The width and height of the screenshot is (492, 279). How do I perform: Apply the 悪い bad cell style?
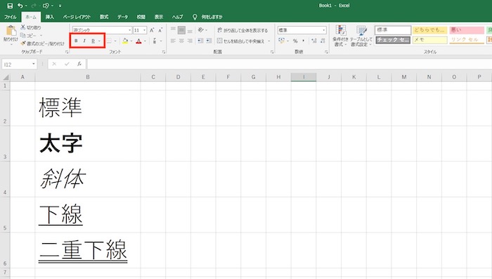coord(467,30)
